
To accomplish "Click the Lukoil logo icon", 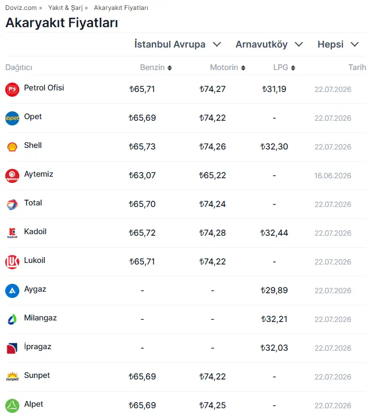I will (12, 262).
